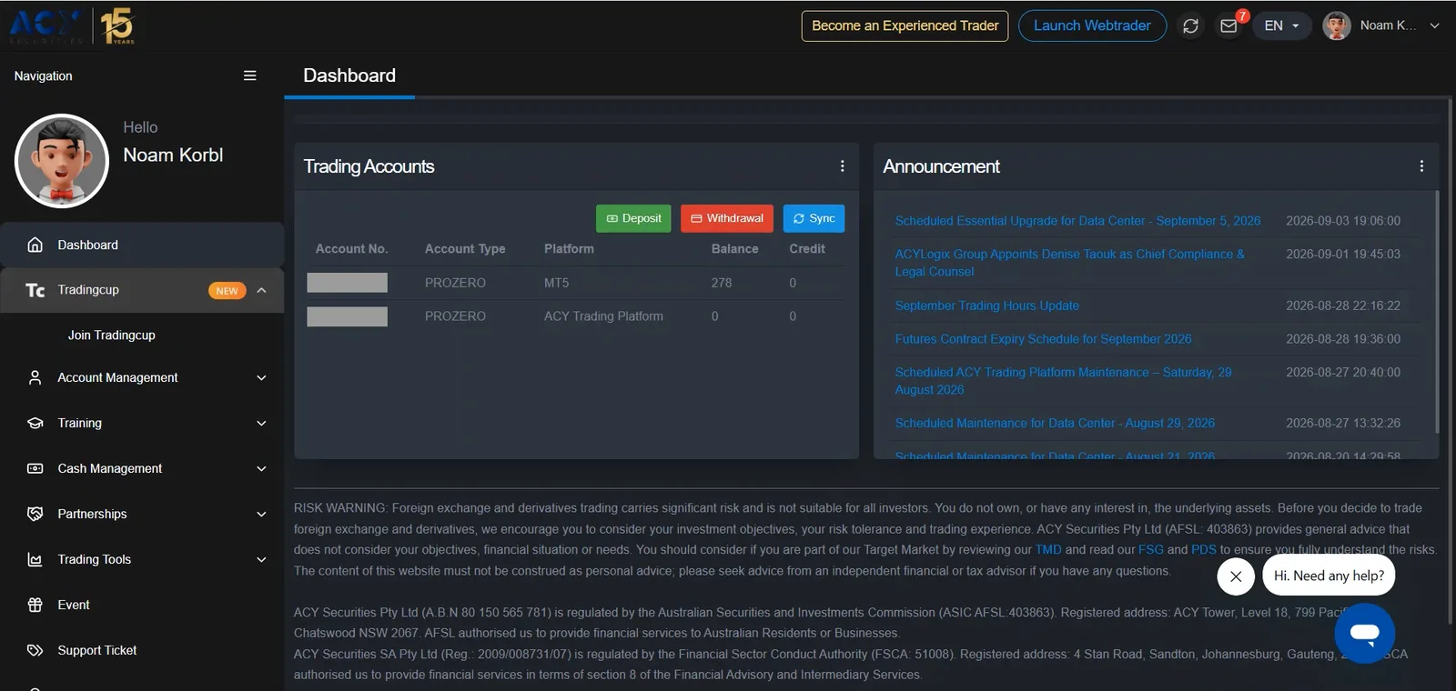The width and height of the screenshot is (1456, 691).
Task: Open the Support Ticket menu item
Action: tap(142, 650)
